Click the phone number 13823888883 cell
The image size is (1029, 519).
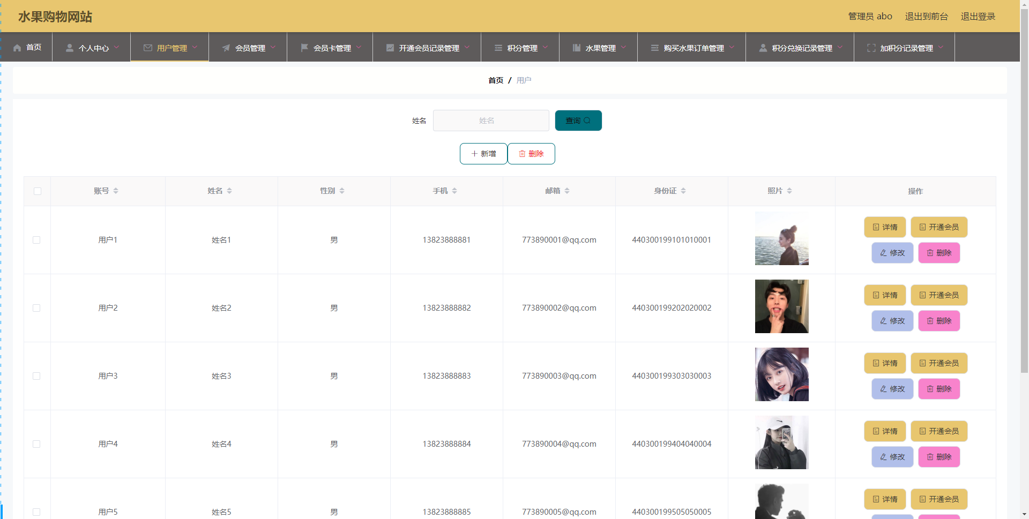pos(446,376)
